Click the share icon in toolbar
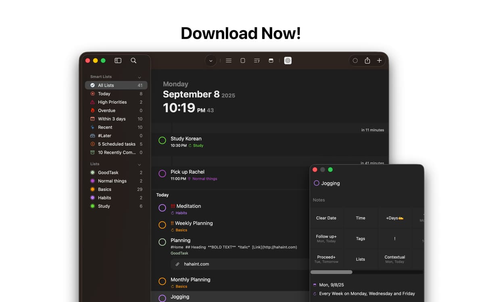Viewport: 484px width, 302px height. [367, 60]
